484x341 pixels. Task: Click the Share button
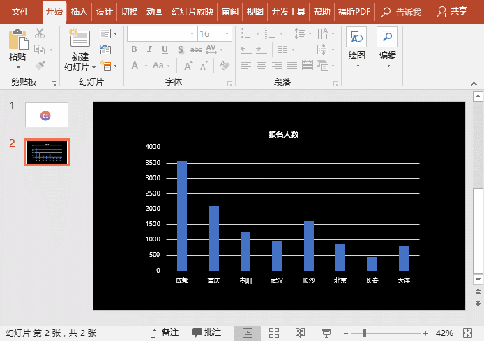pos(452,12)
